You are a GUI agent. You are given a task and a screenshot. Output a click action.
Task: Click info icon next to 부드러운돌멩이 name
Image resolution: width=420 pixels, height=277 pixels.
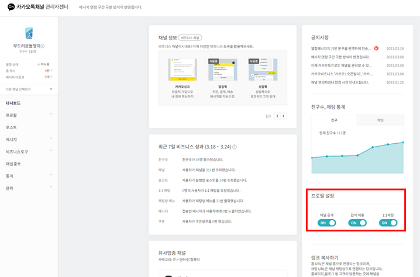[43, 46]
